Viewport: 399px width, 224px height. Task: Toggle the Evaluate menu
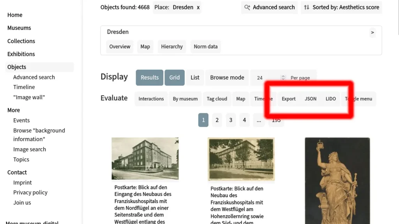(x=359, y=99)
